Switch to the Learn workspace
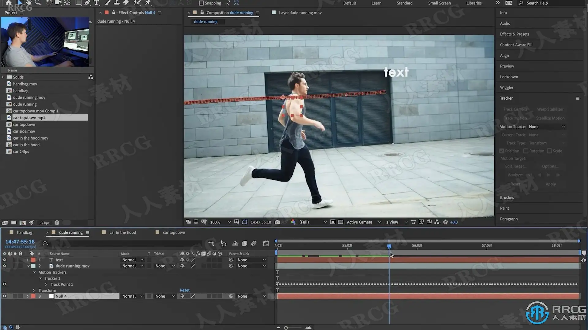This screenshot has width=588, height=330. point(376,3)
